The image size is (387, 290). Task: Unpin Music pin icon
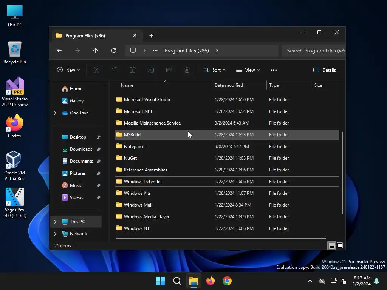[x=99, y=185]
